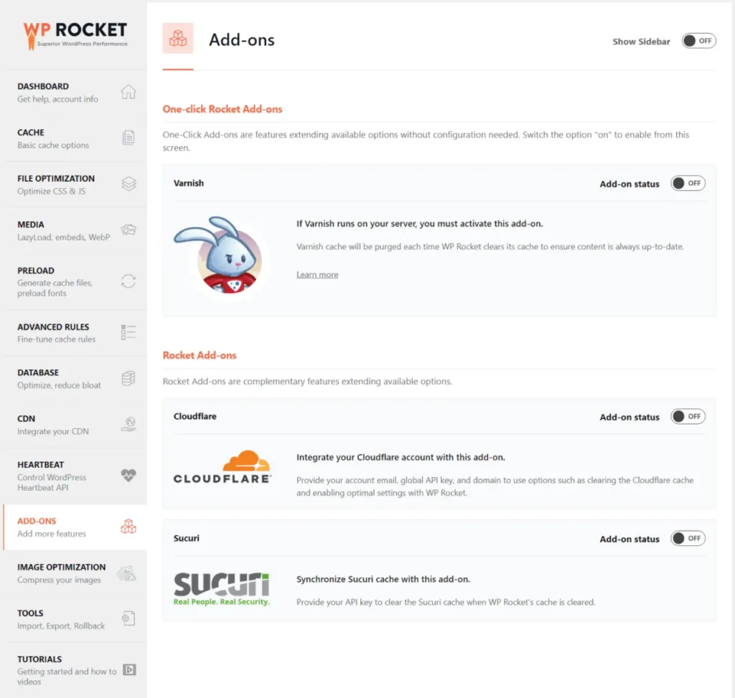Click the Show Sidebar label

tap(641, 42)
